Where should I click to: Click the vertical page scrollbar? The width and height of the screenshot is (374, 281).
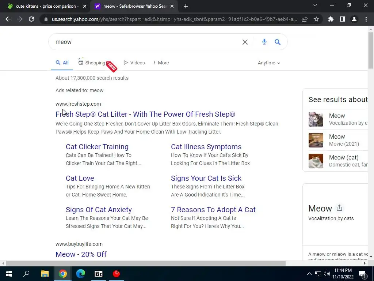[x=371, y=50]
